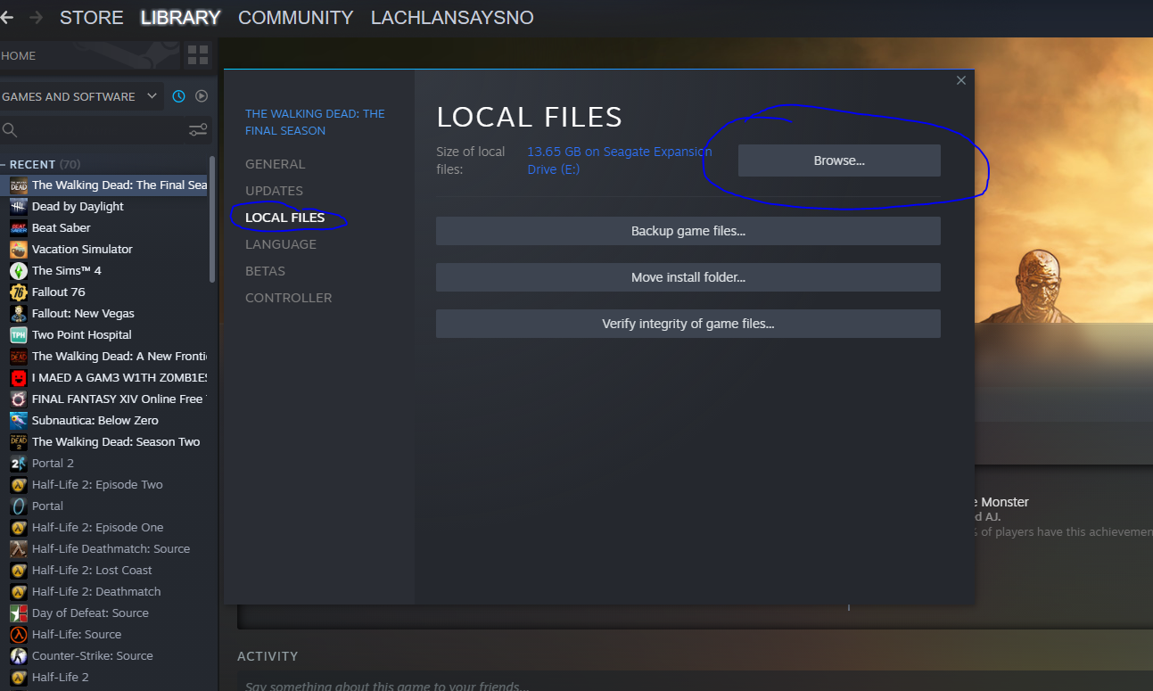Collapse the Recent games section
Image resolution: width=1153 pixels, height=691 pixels.
pos(4,164)
